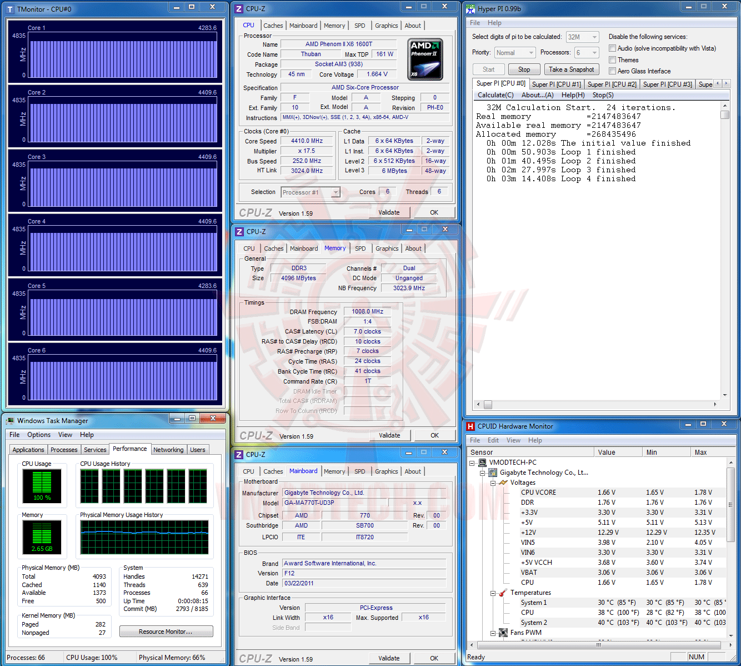Open the SPD tab in the Mainboard CPU-Z window

pyautogui.click(x=360, y=471)
